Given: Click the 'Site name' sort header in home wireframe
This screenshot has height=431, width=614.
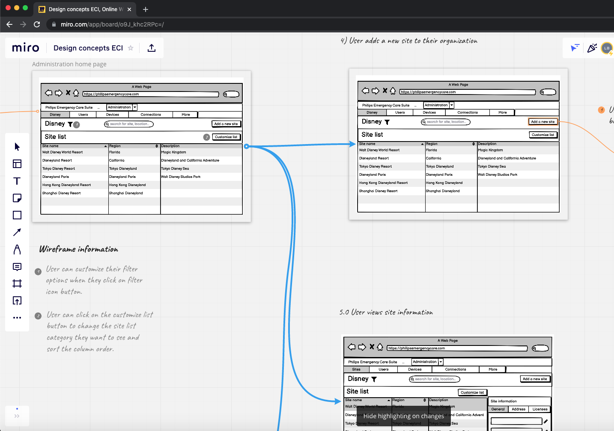Looking at the screenshot, I should point(75,146).
